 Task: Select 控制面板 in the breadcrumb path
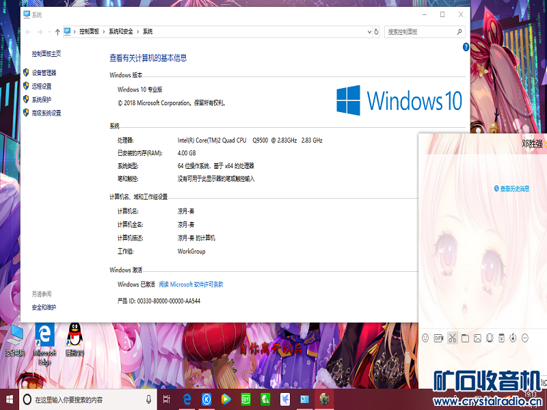coord(90,31)
